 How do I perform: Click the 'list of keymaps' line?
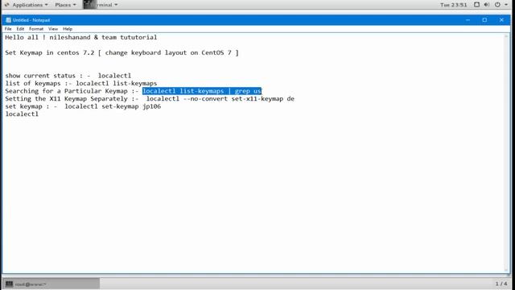(x=81, y=84)
